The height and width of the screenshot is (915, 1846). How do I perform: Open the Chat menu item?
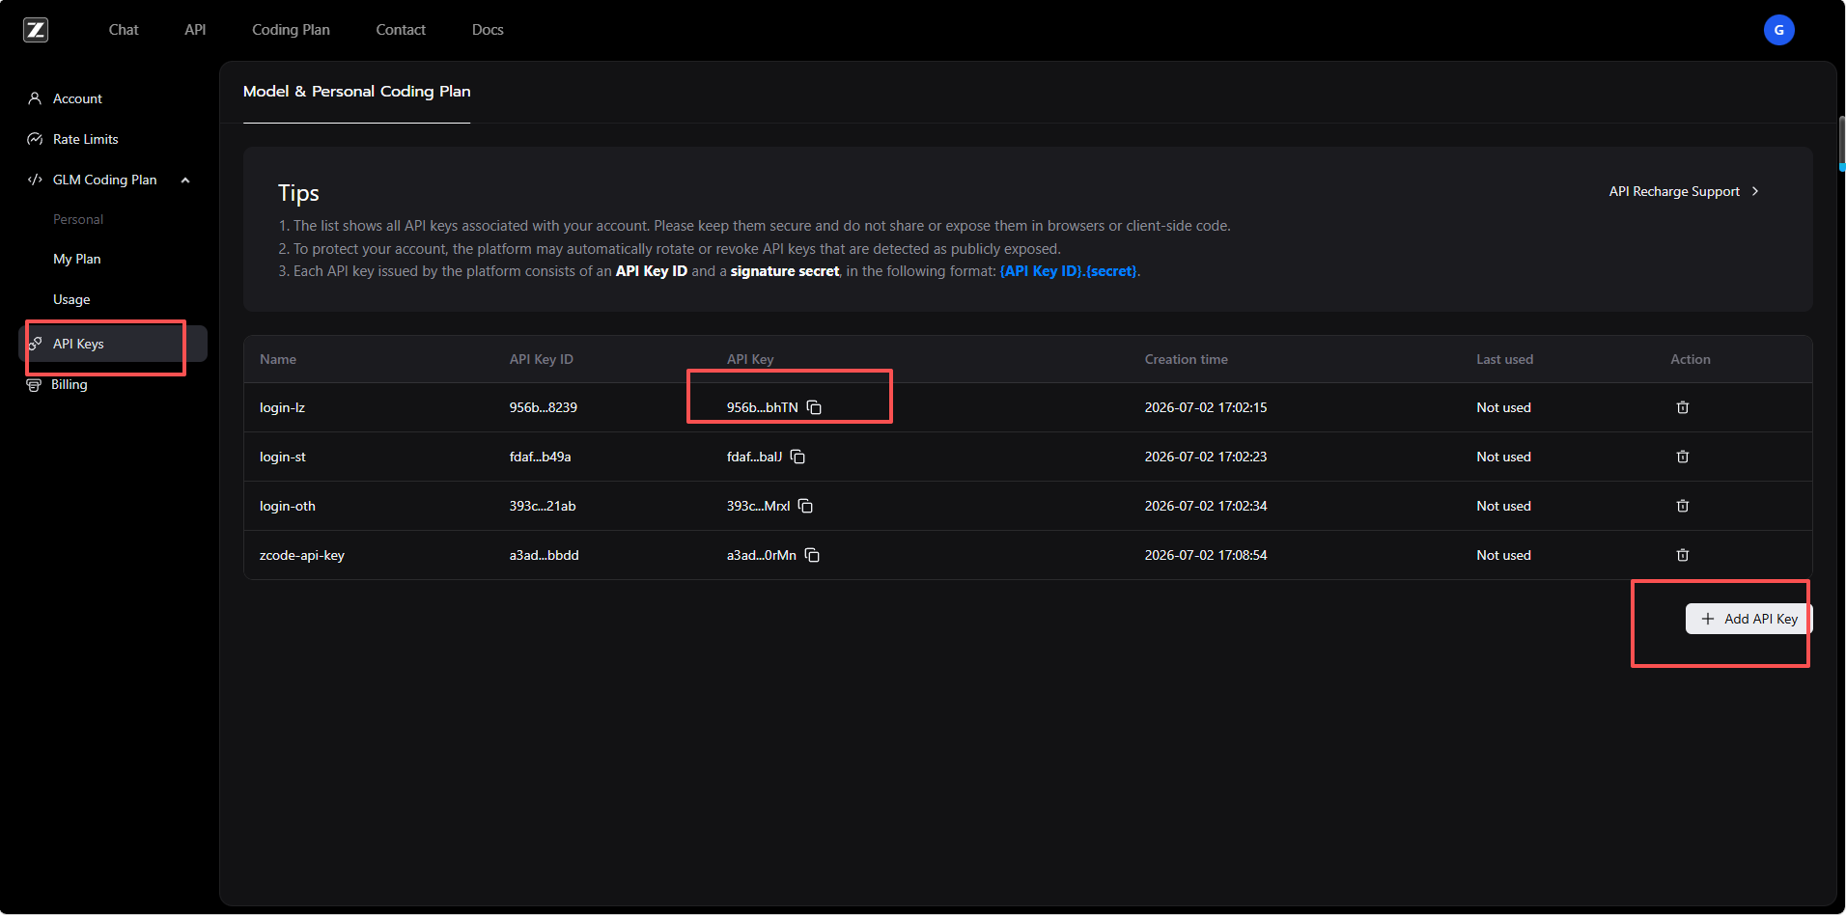pos(124,30)
